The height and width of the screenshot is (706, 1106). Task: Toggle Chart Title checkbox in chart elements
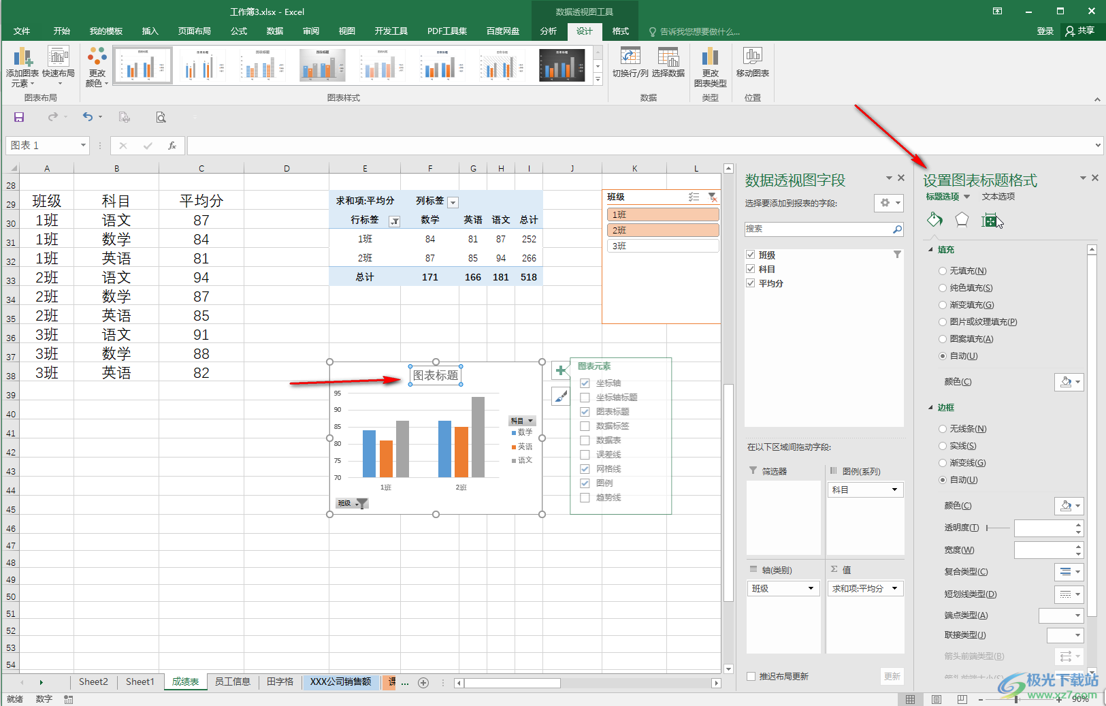(585, 412)
